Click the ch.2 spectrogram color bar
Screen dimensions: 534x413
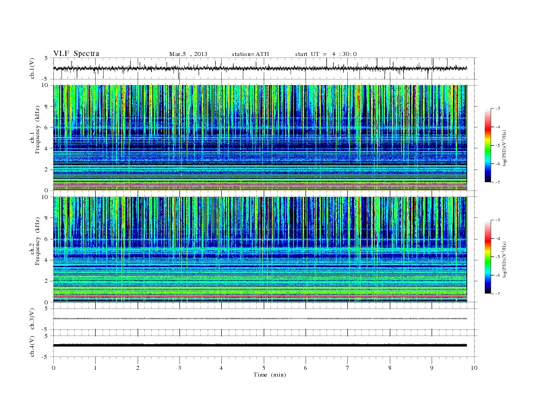click(488, 256)
